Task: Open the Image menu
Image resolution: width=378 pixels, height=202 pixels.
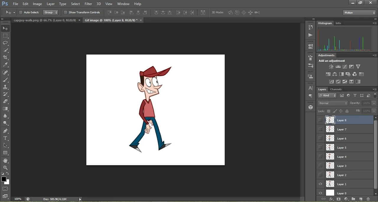Action: pyautogui.click(x=37, y=4)
